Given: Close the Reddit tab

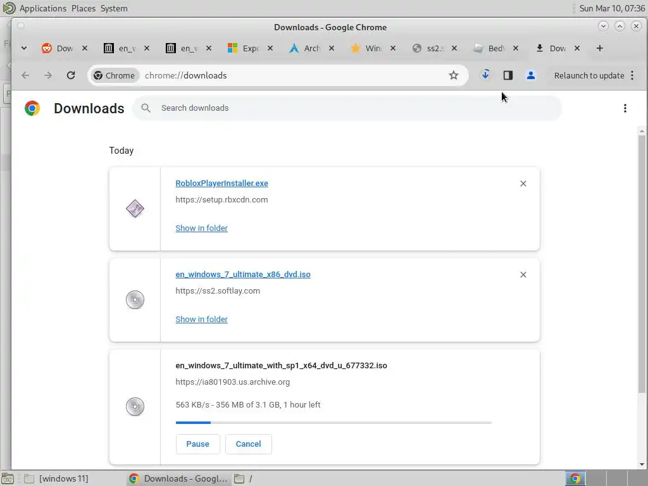Looking at the screenshot, I should point(85,48).
